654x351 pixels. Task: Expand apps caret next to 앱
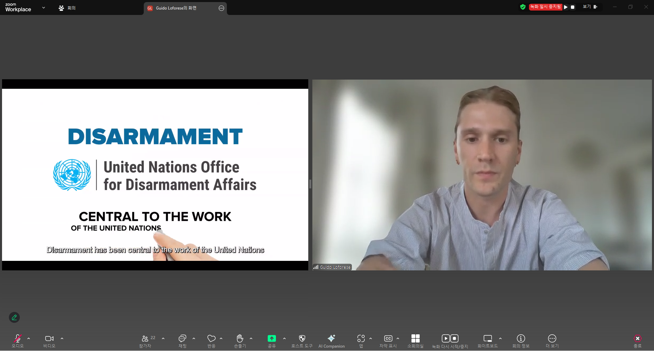tap(371, 339)
